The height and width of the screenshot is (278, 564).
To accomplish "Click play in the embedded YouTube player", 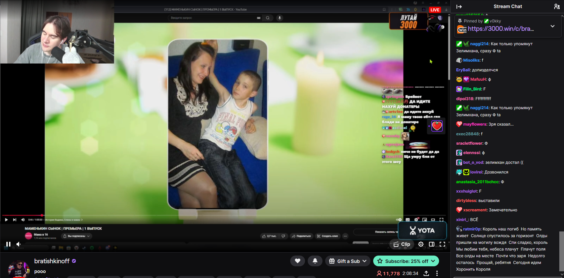I will pyautogui.click(x=6, y=220).
